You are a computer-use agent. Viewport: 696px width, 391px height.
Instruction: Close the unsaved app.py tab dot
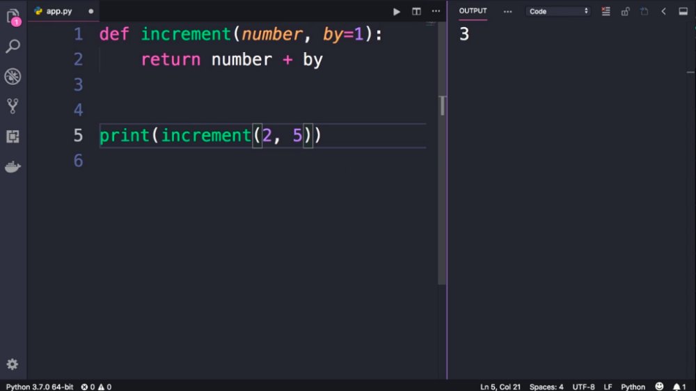pos(91,12)
